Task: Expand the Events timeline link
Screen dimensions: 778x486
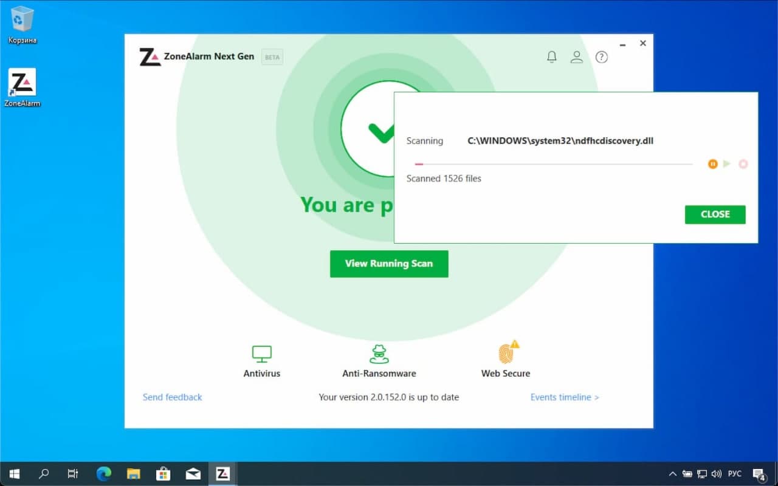Action: 564,397
